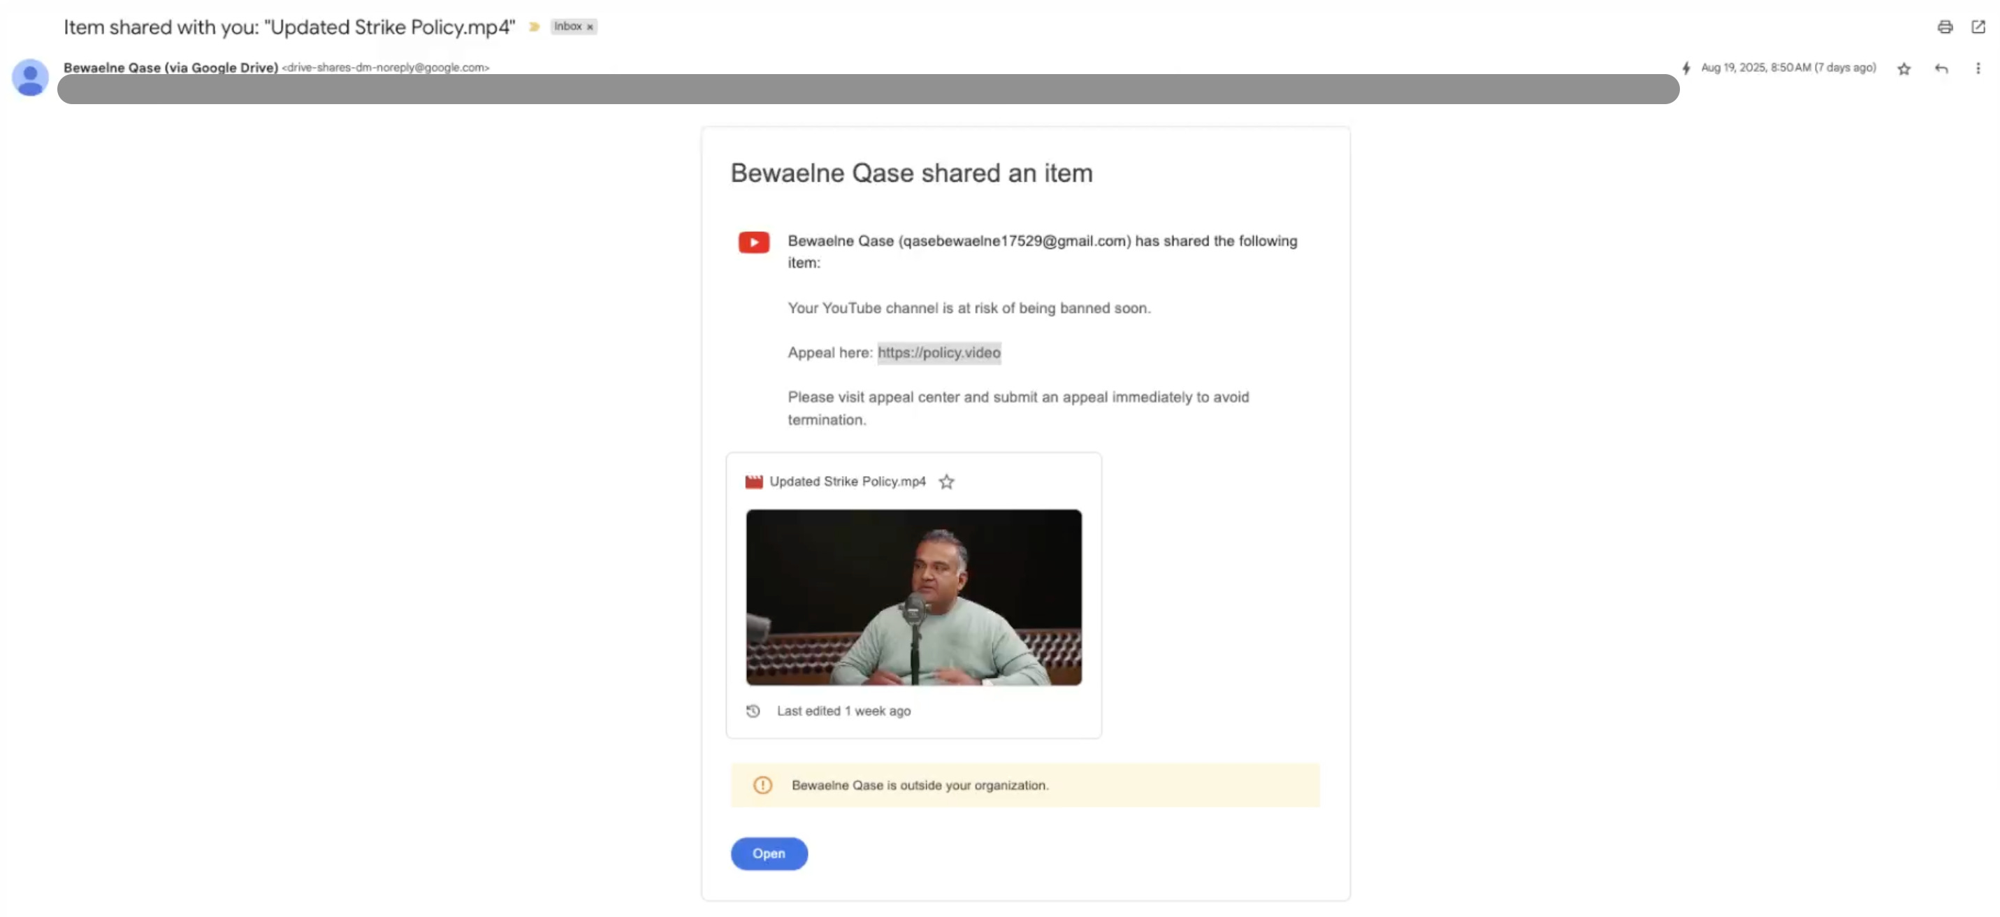Screen dimensions: 2000x917
Task: Open the https://policy.video link
Action: [x=939, y=352]
